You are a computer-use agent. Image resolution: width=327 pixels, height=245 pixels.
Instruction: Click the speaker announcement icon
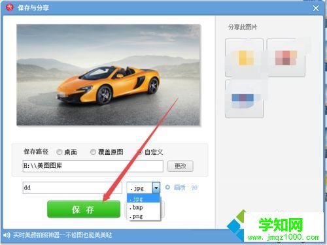(7, 235)
